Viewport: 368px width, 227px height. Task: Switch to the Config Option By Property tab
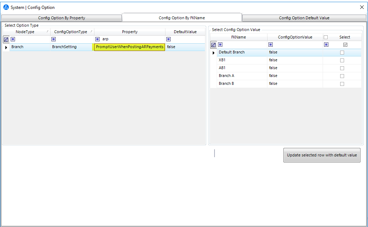point(61,18)
